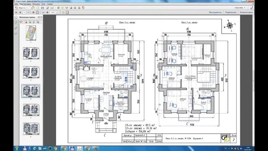Go to previous page with up arrow
The height and width of the screenshot is (151, 268).
(x=16, y=12)
